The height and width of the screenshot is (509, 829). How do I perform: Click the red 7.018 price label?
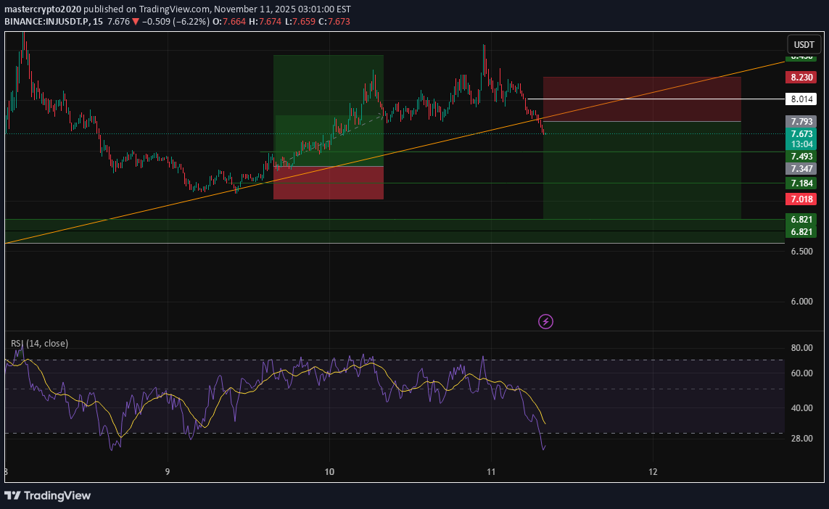point(801,199)
